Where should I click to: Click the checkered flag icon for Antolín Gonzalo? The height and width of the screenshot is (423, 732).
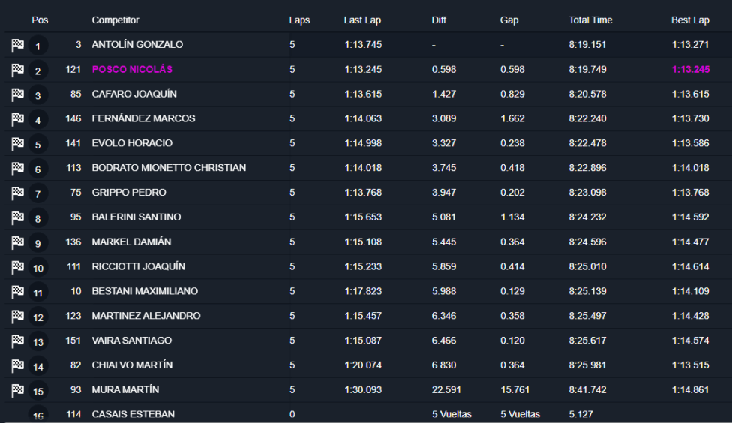click(18, 46)
